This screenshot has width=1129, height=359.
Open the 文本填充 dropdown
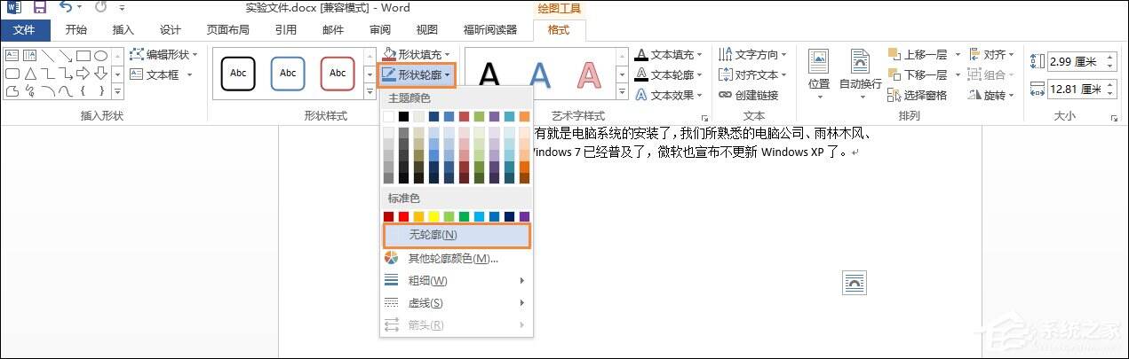click(x=670, y=54)
